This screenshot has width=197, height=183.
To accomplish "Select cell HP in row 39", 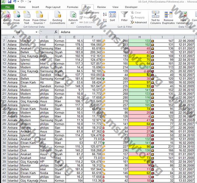I will click(x=47, y=162).
